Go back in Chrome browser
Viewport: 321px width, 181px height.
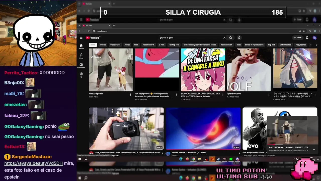click(x=79, y=31)
